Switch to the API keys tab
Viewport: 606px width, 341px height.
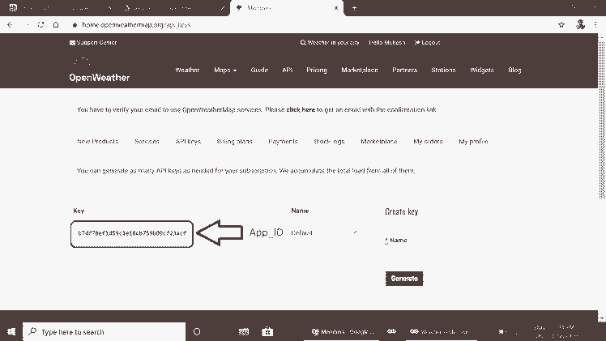[x=188, y=142]
